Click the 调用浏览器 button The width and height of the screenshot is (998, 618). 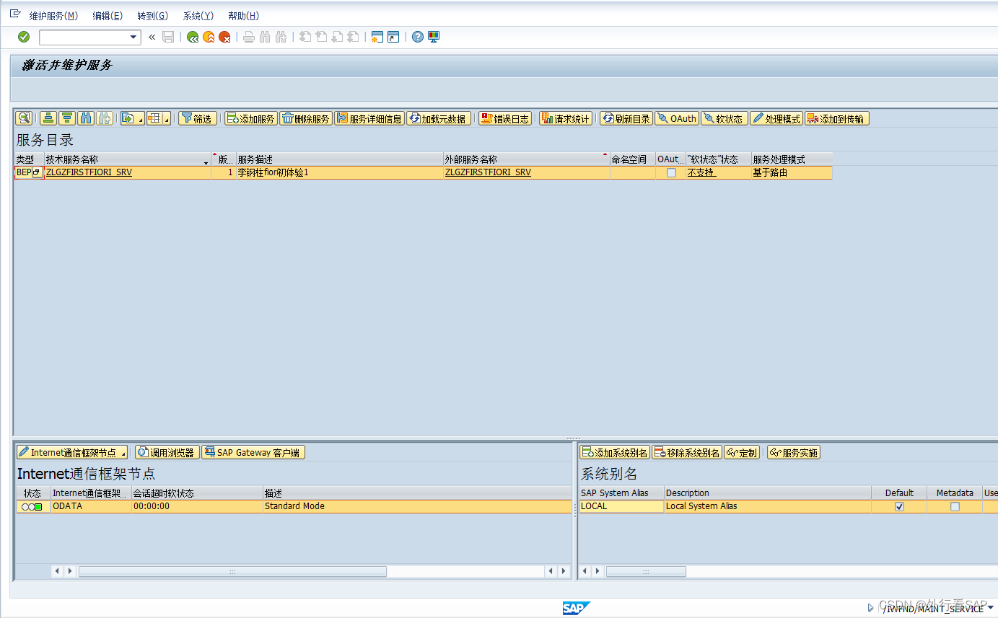point(167,452)
